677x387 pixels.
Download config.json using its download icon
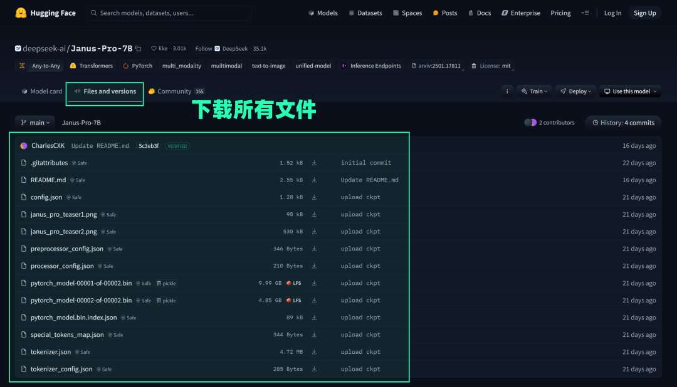tap(314, 197)
